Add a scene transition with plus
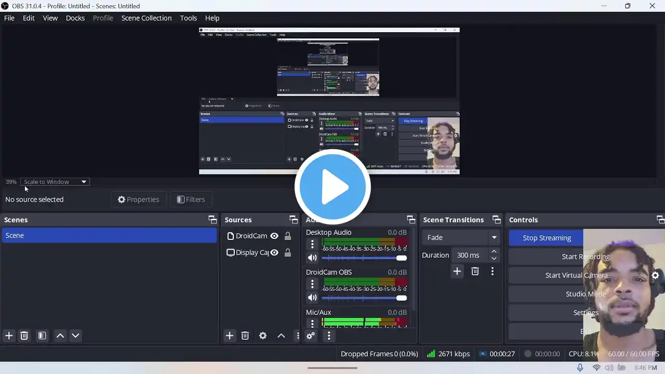Viewport: 665px width, 374px height. tap(457, 271)
